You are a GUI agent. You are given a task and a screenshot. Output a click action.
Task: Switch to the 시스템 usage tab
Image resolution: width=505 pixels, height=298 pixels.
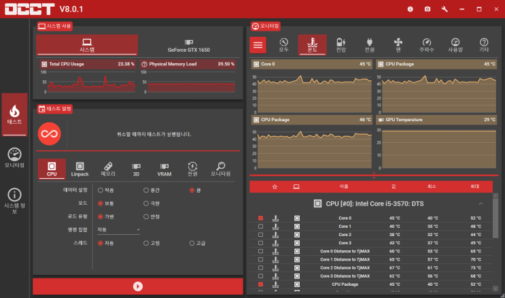[87, 45]
